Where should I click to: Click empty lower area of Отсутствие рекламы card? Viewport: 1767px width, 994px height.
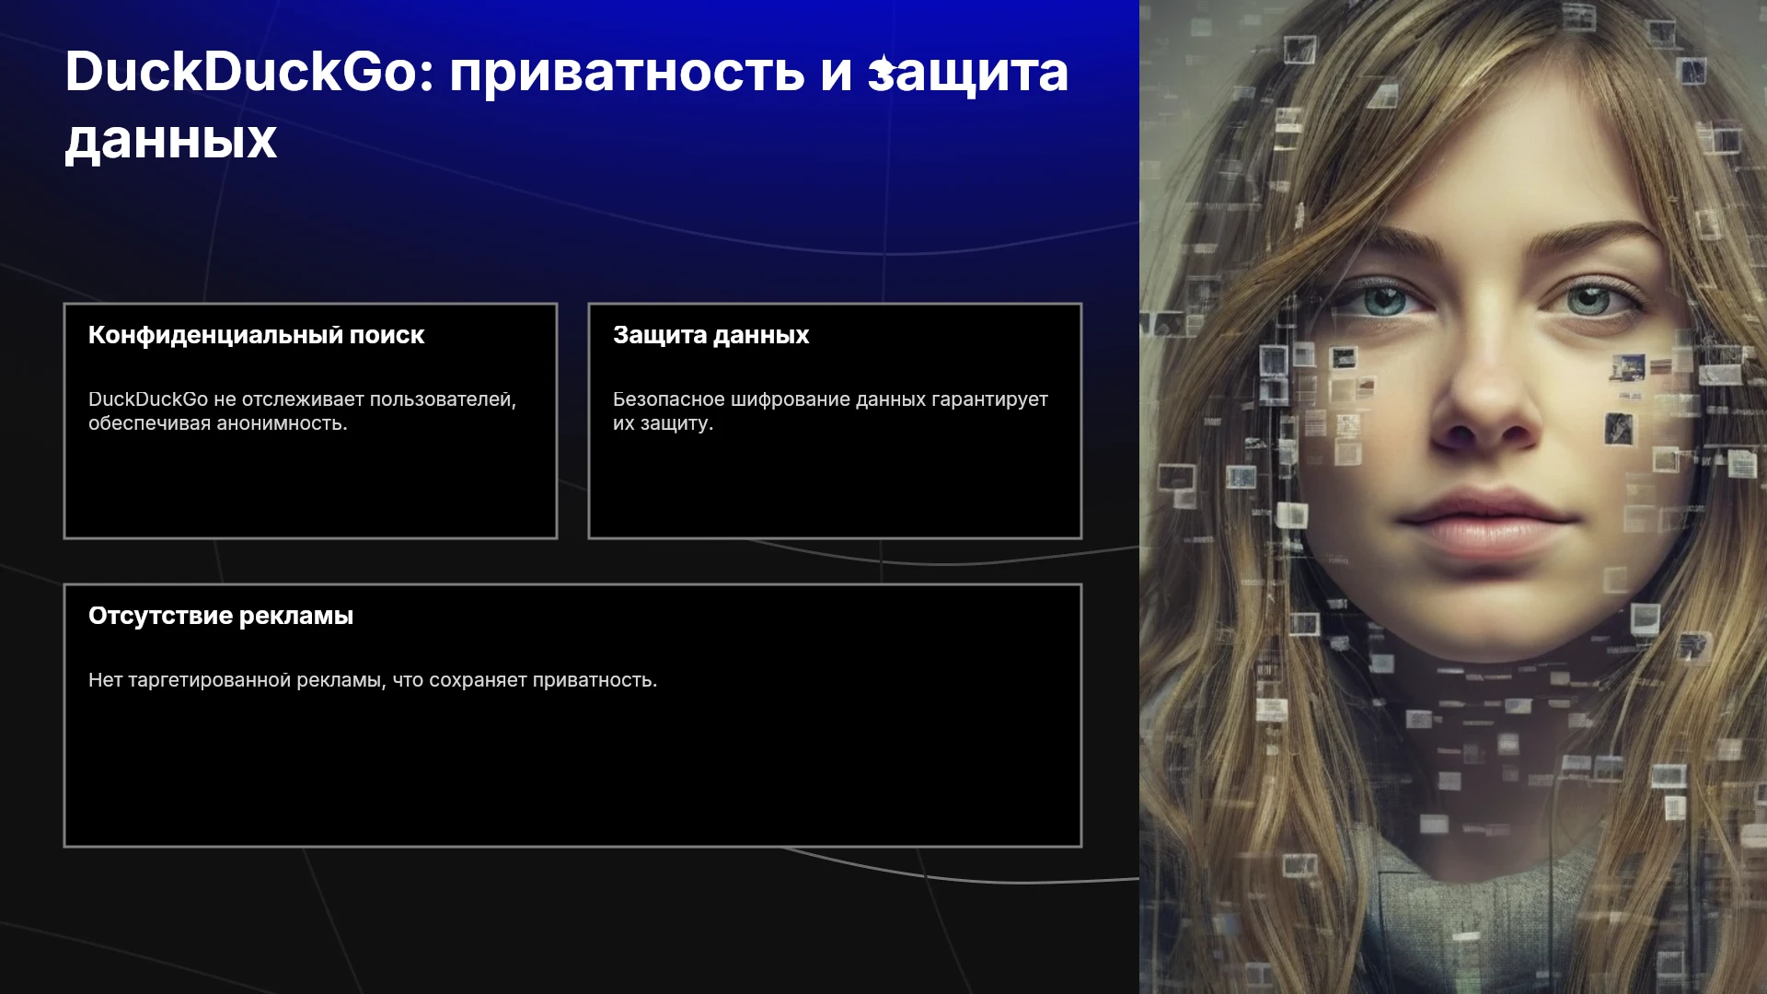(x=572, y=773)
